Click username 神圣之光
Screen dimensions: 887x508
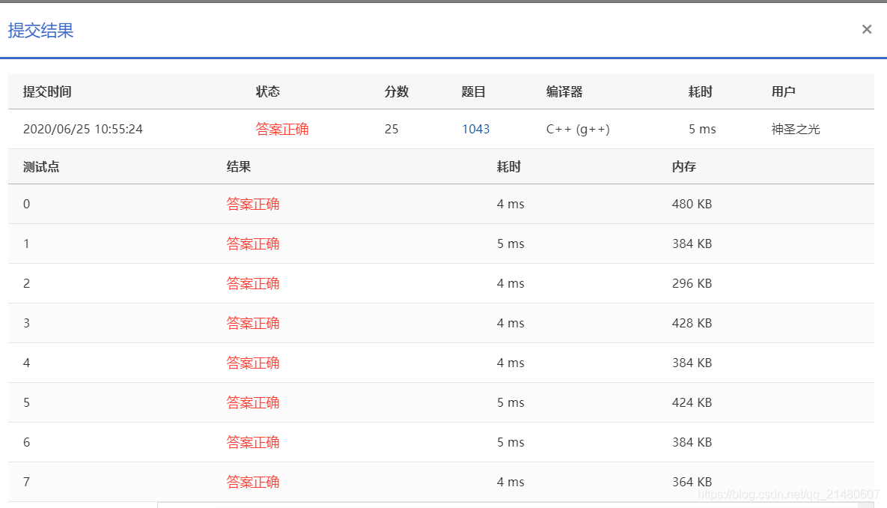click(x=796, y=129)
